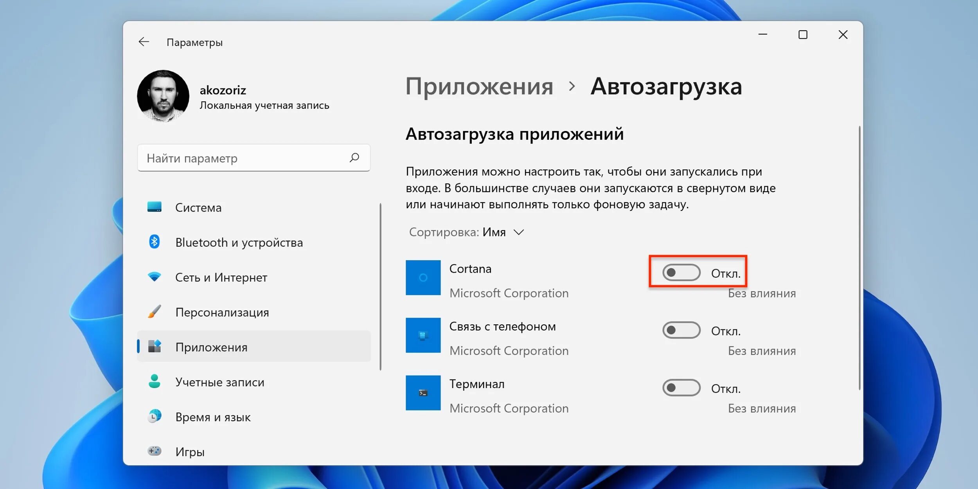Open Учетные записи settings

254,381
